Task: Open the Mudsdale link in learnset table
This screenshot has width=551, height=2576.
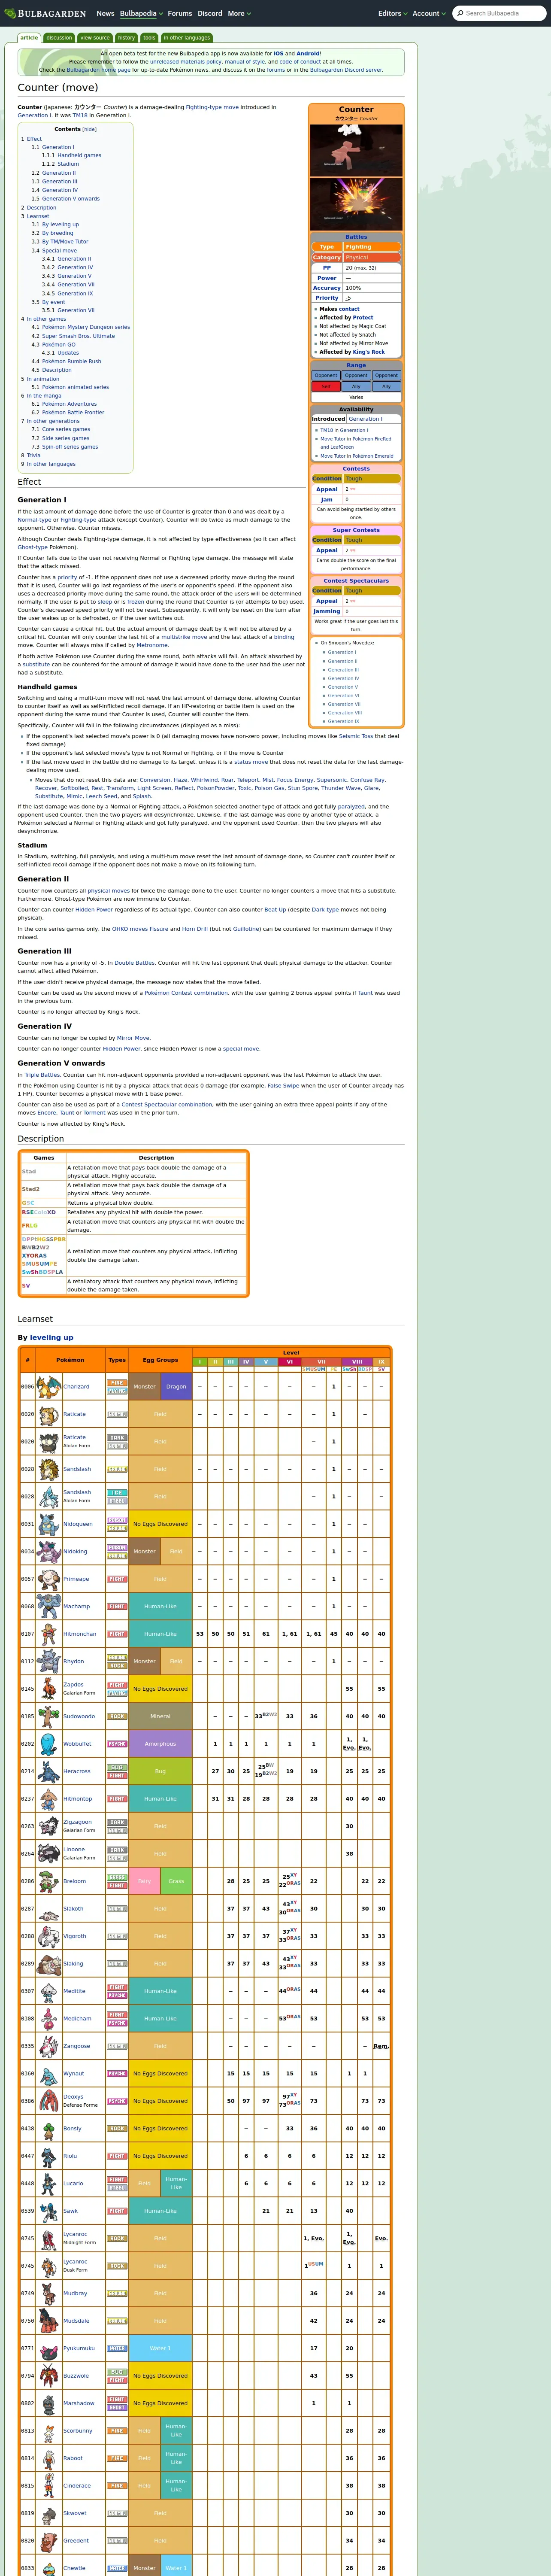Action: pyautogui.click(x=76, y=2322)
